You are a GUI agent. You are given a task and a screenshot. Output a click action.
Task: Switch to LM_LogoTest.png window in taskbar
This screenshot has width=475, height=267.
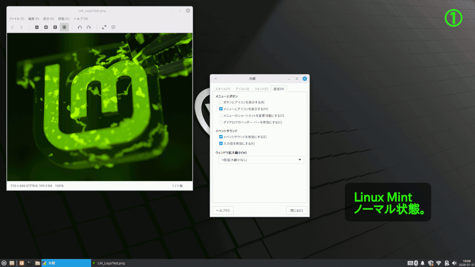115,263
